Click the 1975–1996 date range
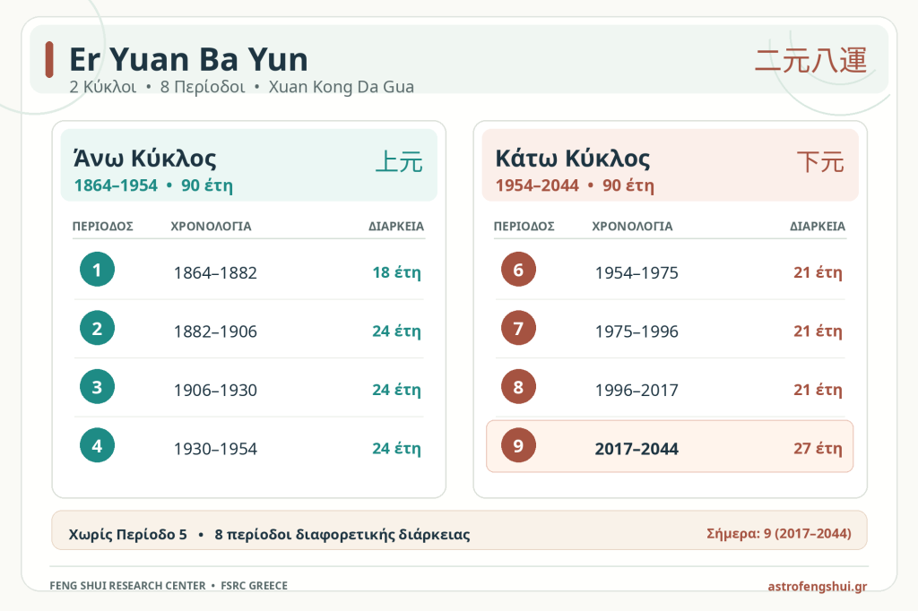Viewport: 918px width, 611px height. tap(637, 331)
